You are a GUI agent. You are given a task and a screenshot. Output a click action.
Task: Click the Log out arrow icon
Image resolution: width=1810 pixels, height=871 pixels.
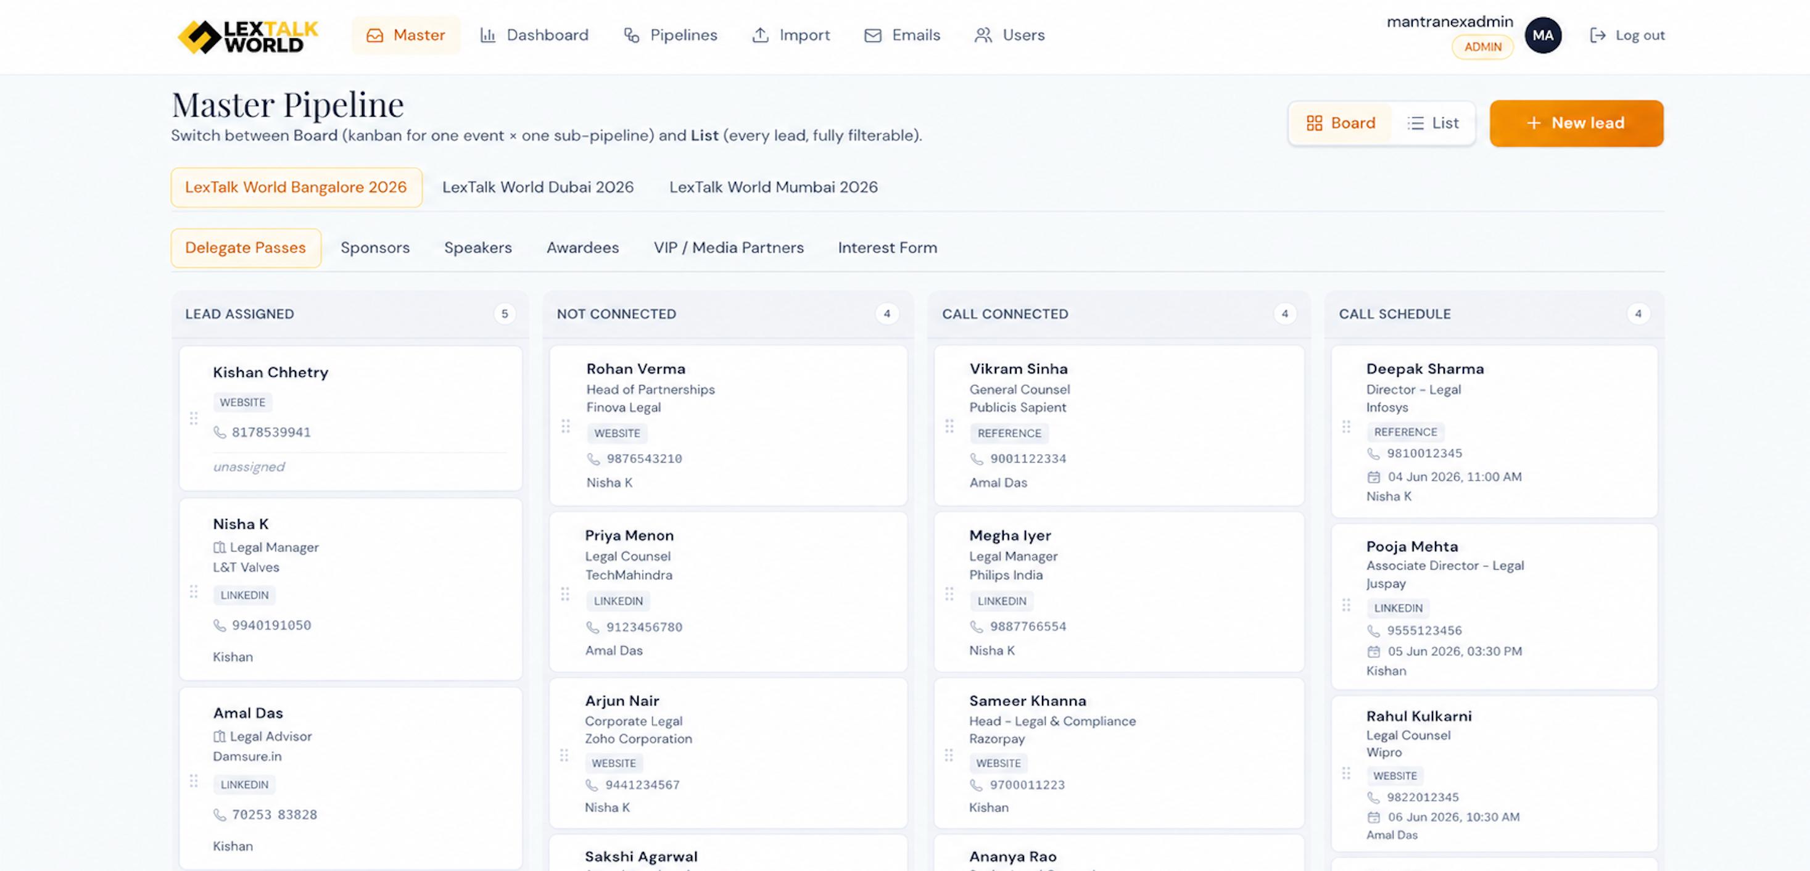(x=1597, y=35)
